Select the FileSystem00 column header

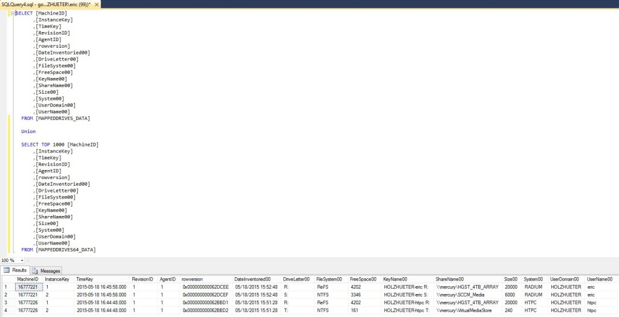click(329, 279)
